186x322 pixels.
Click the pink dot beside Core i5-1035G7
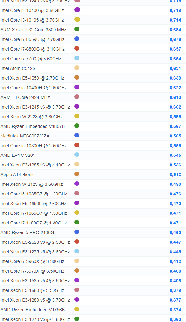[77, 193]
